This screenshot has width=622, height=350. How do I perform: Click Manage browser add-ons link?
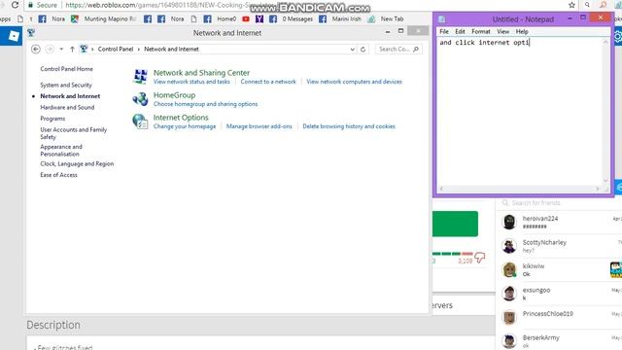point(259,126)
